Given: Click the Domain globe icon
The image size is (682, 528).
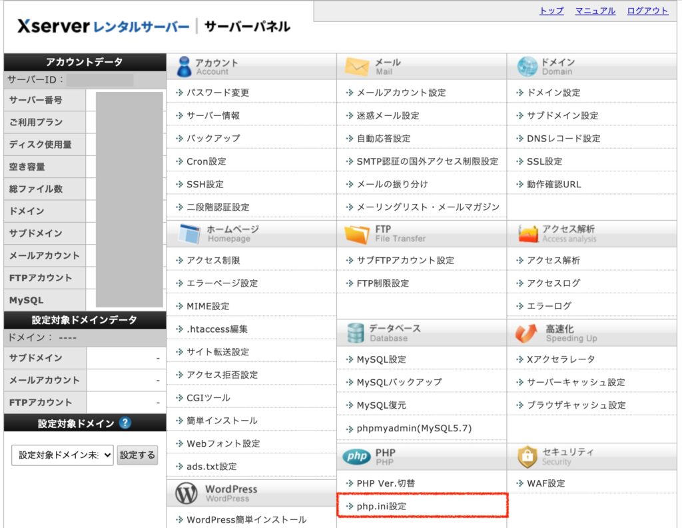Looking at the screenshot, I should pyautogui.click(x=527, y=67).
